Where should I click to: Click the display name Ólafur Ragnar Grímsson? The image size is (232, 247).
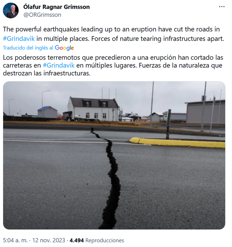point(57,6)
